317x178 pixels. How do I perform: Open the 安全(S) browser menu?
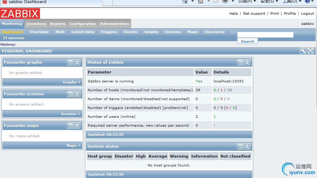click(269, 1)
